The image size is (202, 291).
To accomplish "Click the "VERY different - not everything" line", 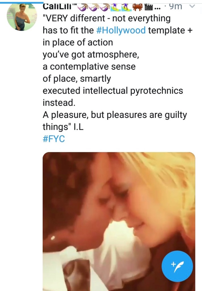I will [107, 18].
